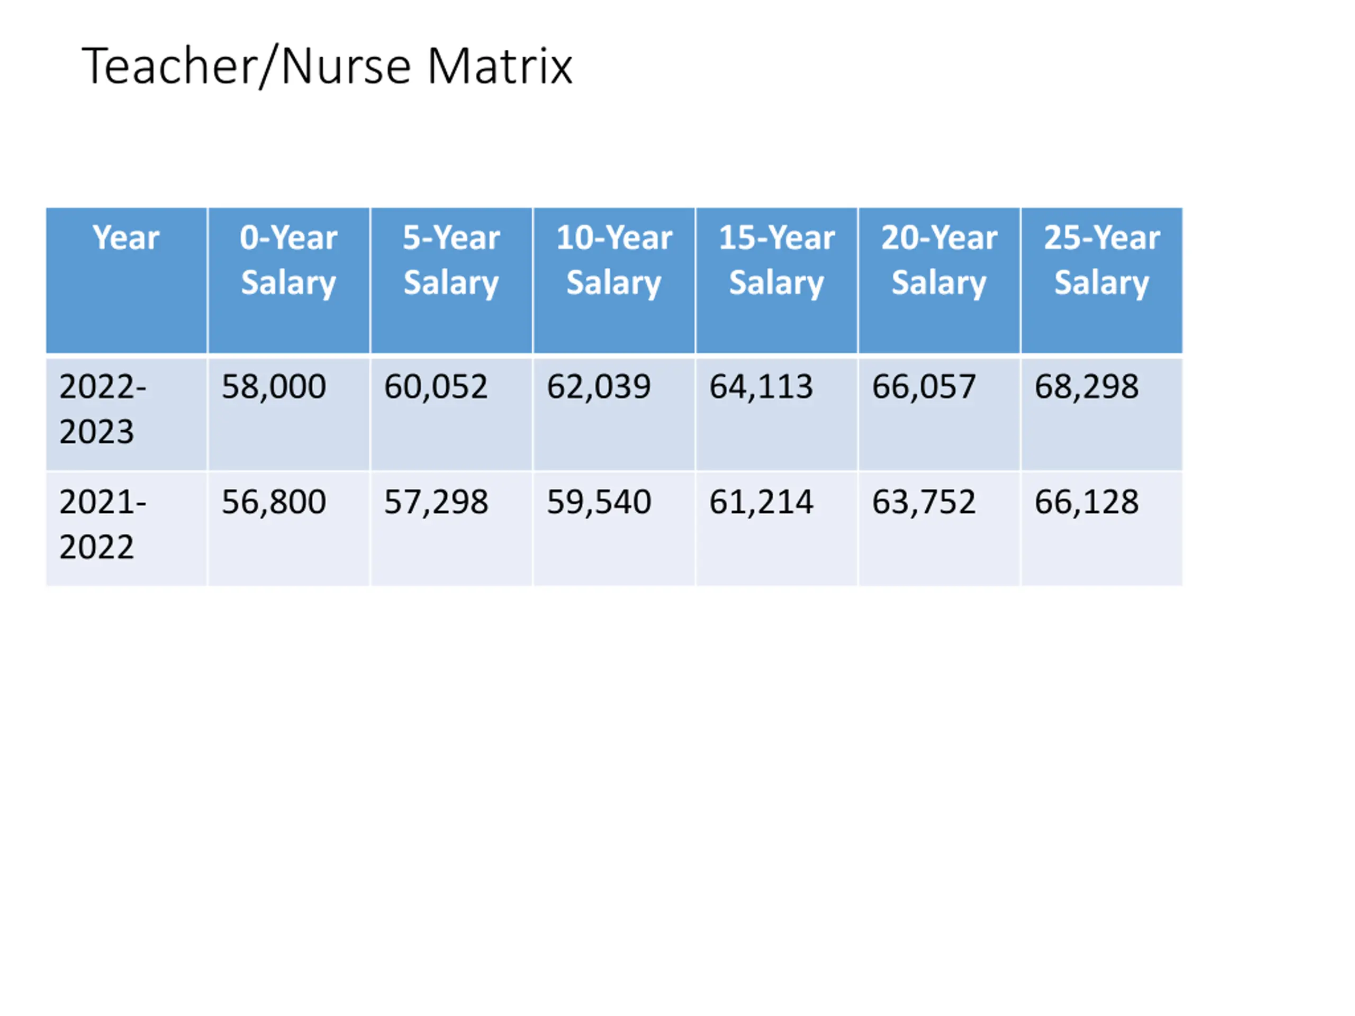This screenshot has height=1016, width=1355.
Task: Click the Teacher/Nurse Matrix title
Action: (327, 66)
